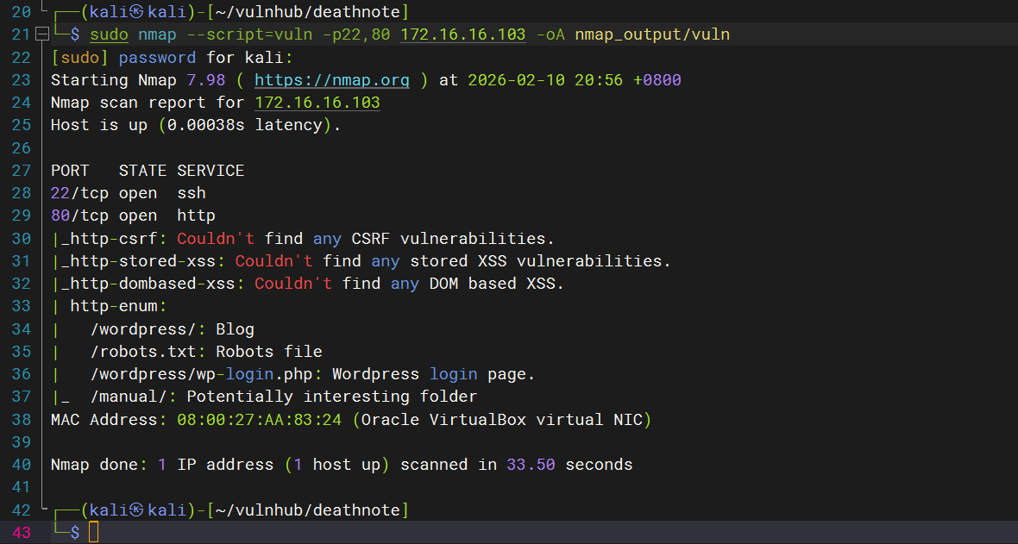The width and height of the screenshot is (1018, 544).
Task: Click the 22/tcp port entry
Action: point(80,193)
